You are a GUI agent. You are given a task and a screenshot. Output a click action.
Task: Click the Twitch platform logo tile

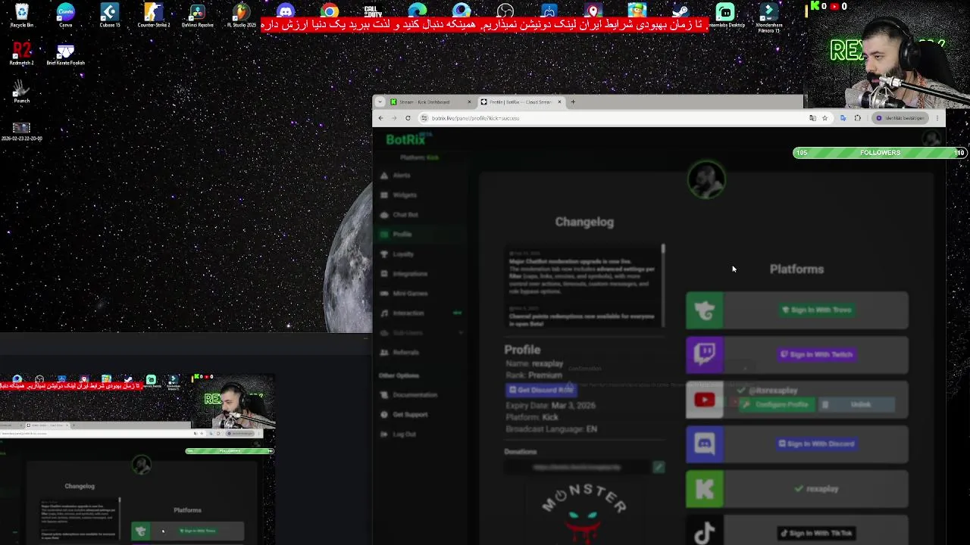tap(705, 355)
